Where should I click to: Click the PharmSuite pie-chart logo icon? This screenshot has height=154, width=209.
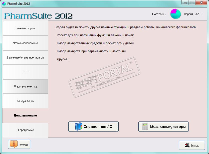click(x=175, y=14)
